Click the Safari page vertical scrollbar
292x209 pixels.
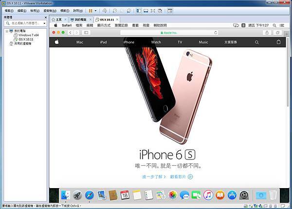coord(288,72)
